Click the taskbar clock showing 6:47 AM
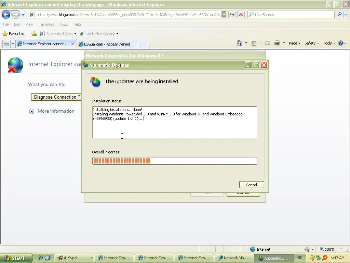The height and width of the screenshot is (263, 350). pos(337,258)
